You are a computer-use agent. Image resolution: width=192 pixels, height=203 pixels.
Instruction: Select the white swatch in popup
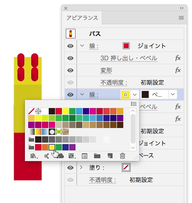click(45, 111)
